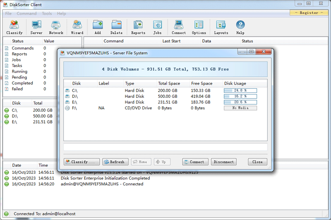Viewport: 331px width, 220px height.
Task: Open the Jobs toolbar icon
Action: click(157, 27)
